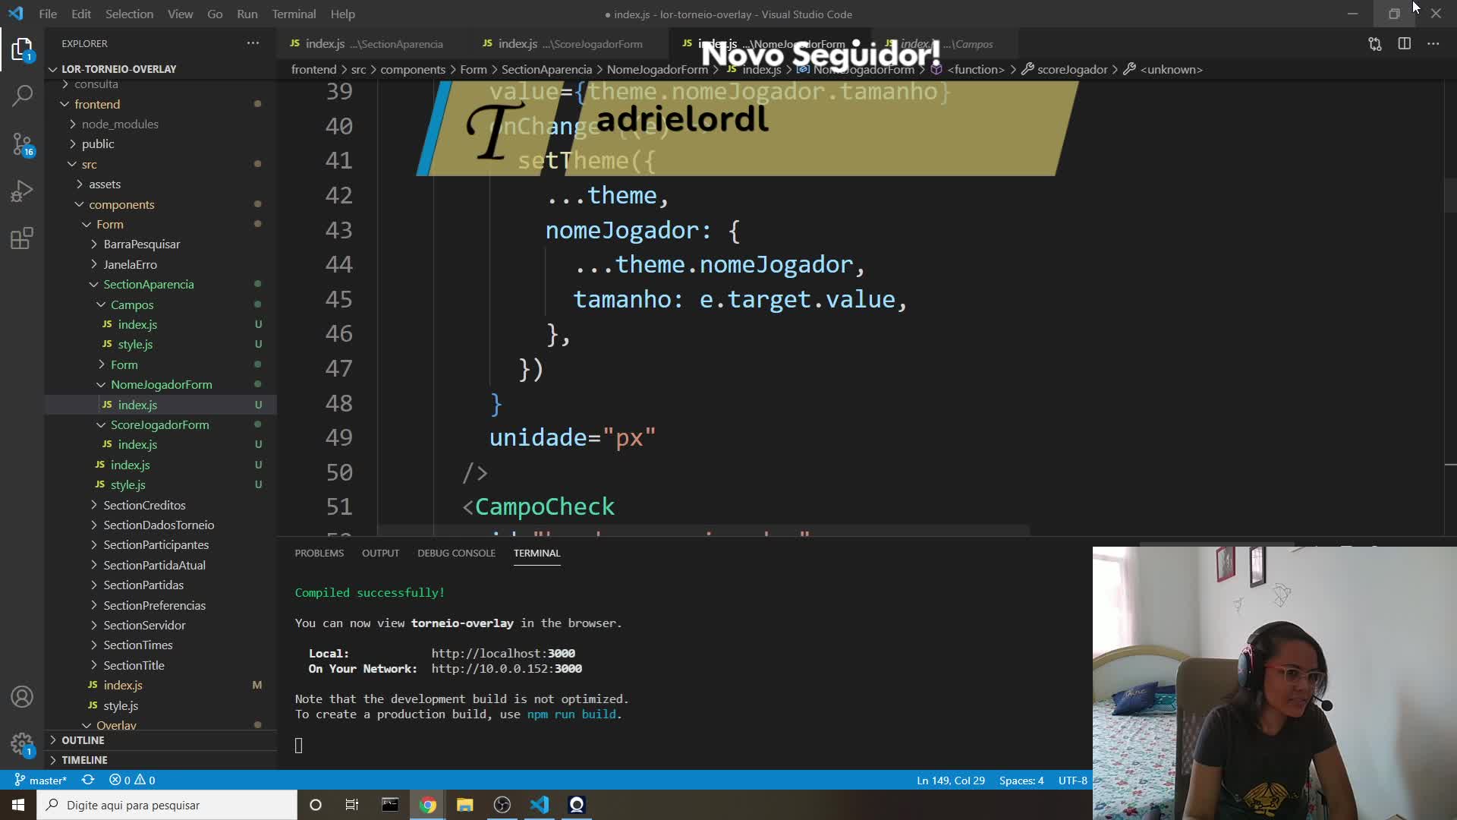The height and width of the screenshot is (820, 1457).
Task: Click scoreJogador in the breadcrumb
Action: [1072, 69]
